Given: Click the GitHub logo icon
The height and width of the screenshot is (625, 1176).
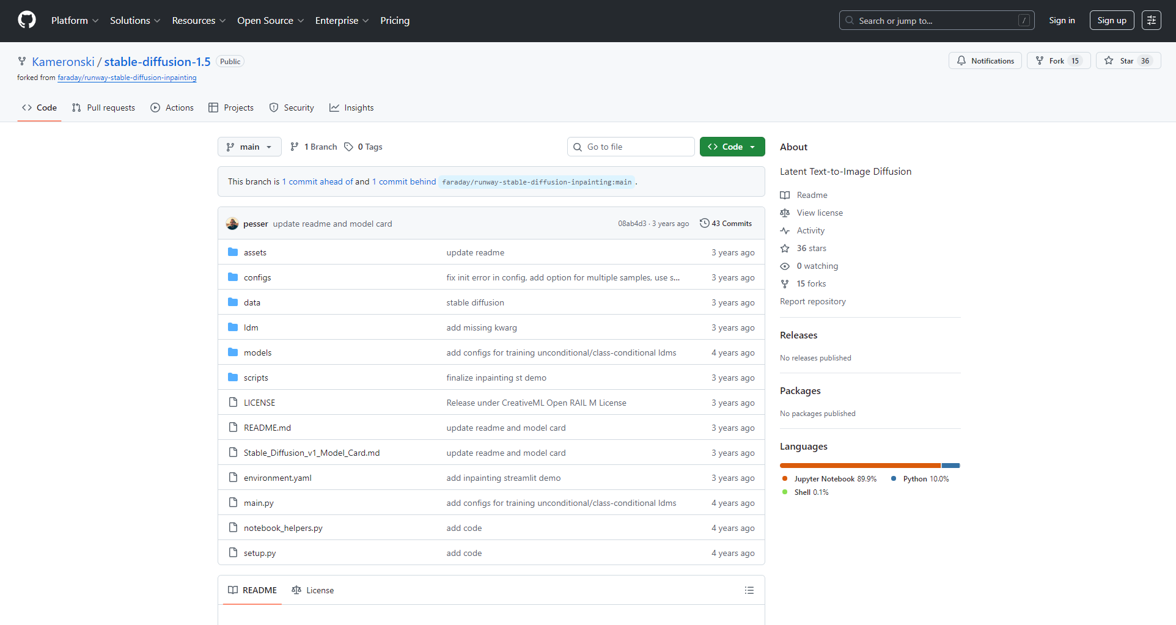Looking at the screenshot, I should point(27,20).
